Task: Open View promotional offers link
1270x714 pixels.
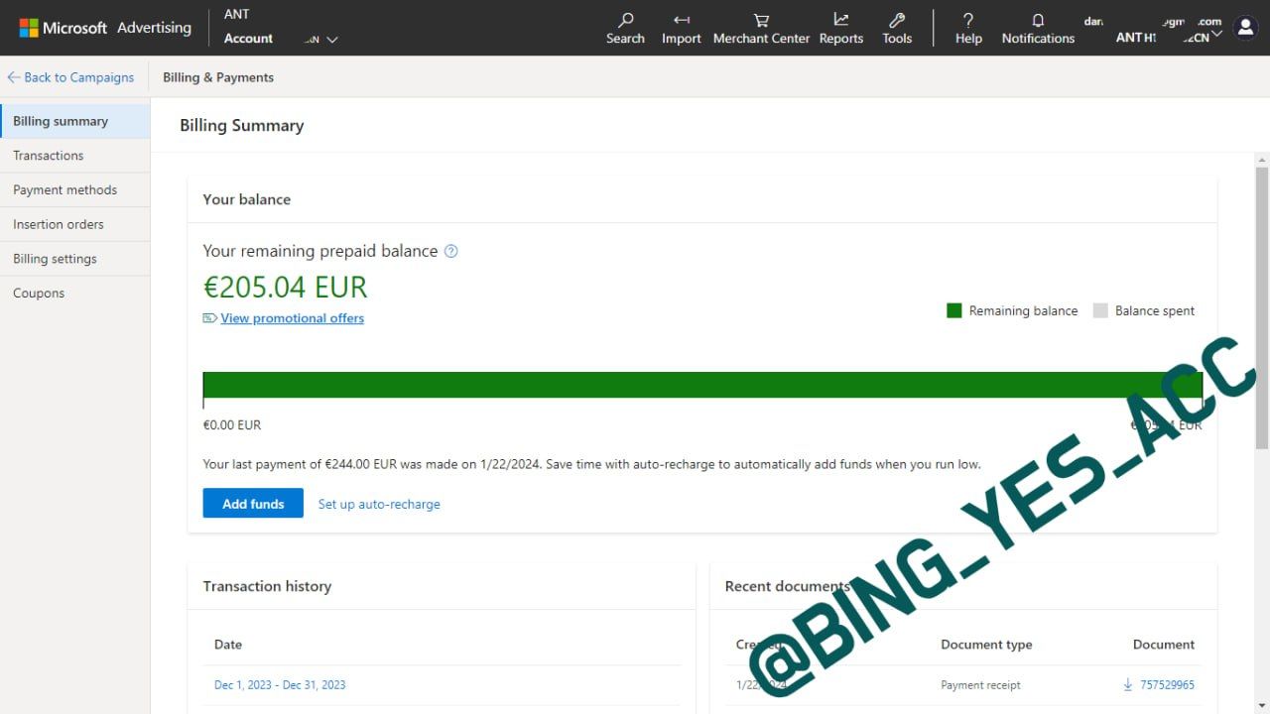Action: tap(292, 318)
